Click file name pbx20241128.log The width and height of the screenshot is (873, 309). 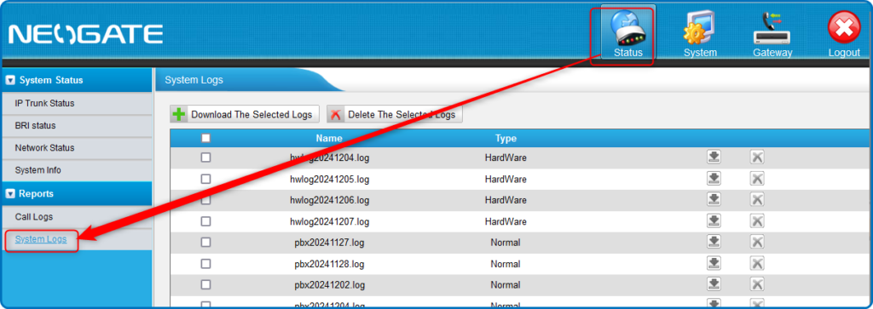[330, 263]
